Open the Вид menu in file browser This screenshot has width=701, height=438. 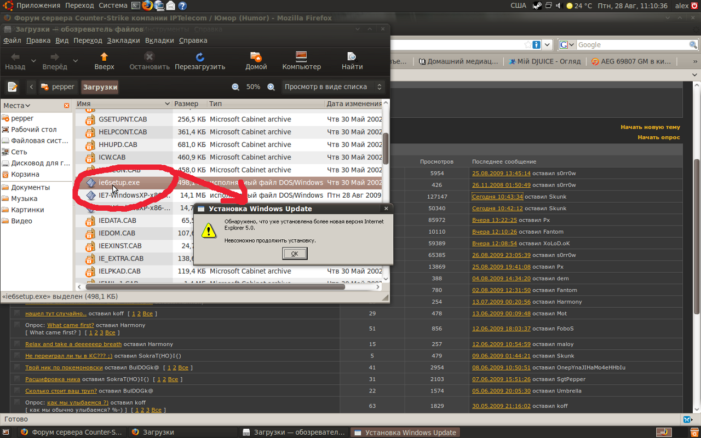coord(62,40)
